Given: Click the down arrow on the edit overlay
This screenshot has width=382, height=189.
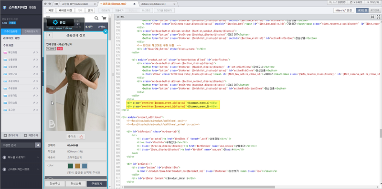Looking at the screenshot, I should (78, 24).
